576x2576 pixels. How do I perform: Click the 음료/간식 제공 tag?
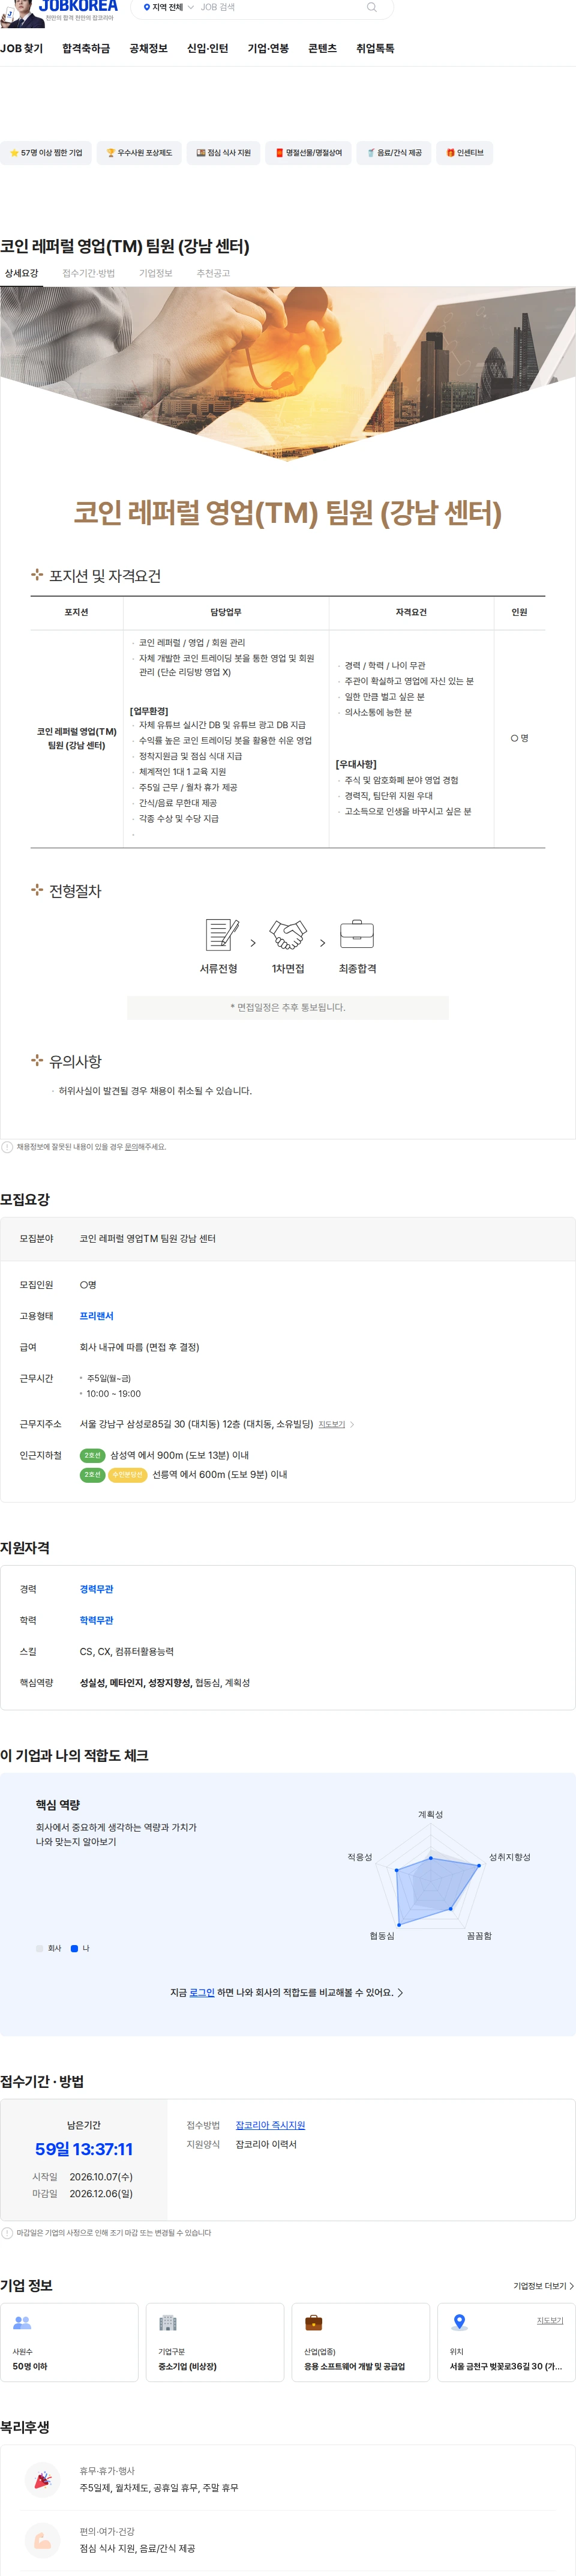(x=394, y=153)
